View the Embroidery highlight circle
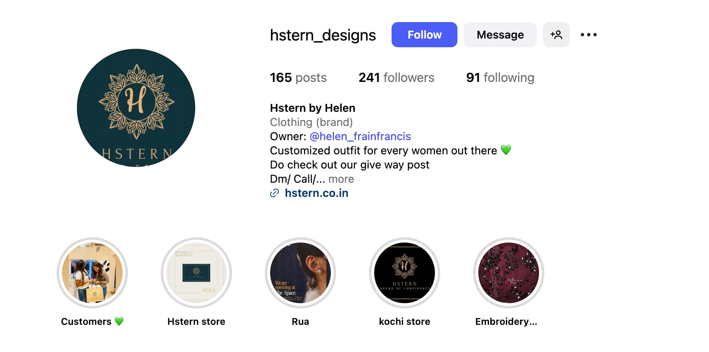This screenshot has height=352, width=709. pos(509,273)
